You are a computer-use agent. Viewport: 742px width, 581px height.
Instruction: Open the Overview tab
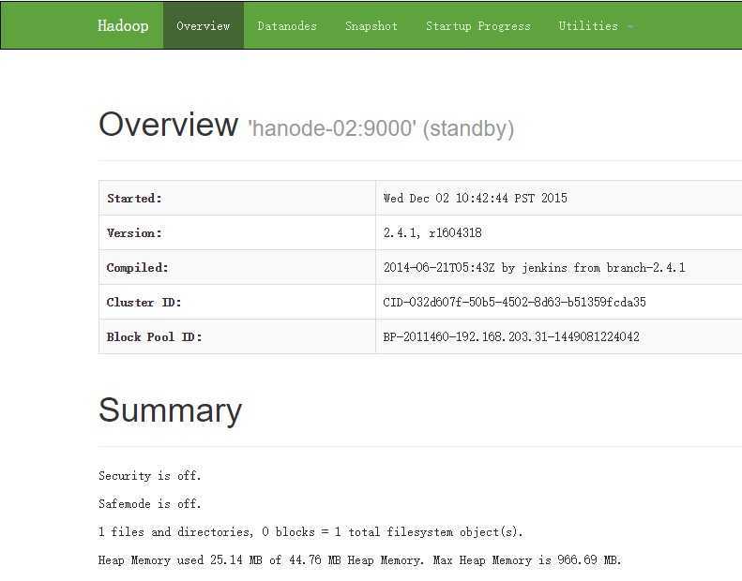pos(204,25)
